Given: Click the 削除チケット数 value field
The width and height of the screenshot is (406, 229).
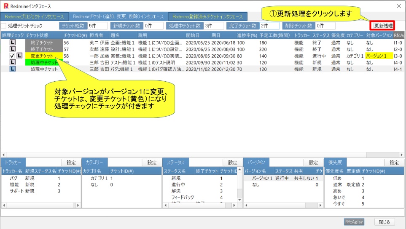Looking at the screenshot, I should 325,26.
